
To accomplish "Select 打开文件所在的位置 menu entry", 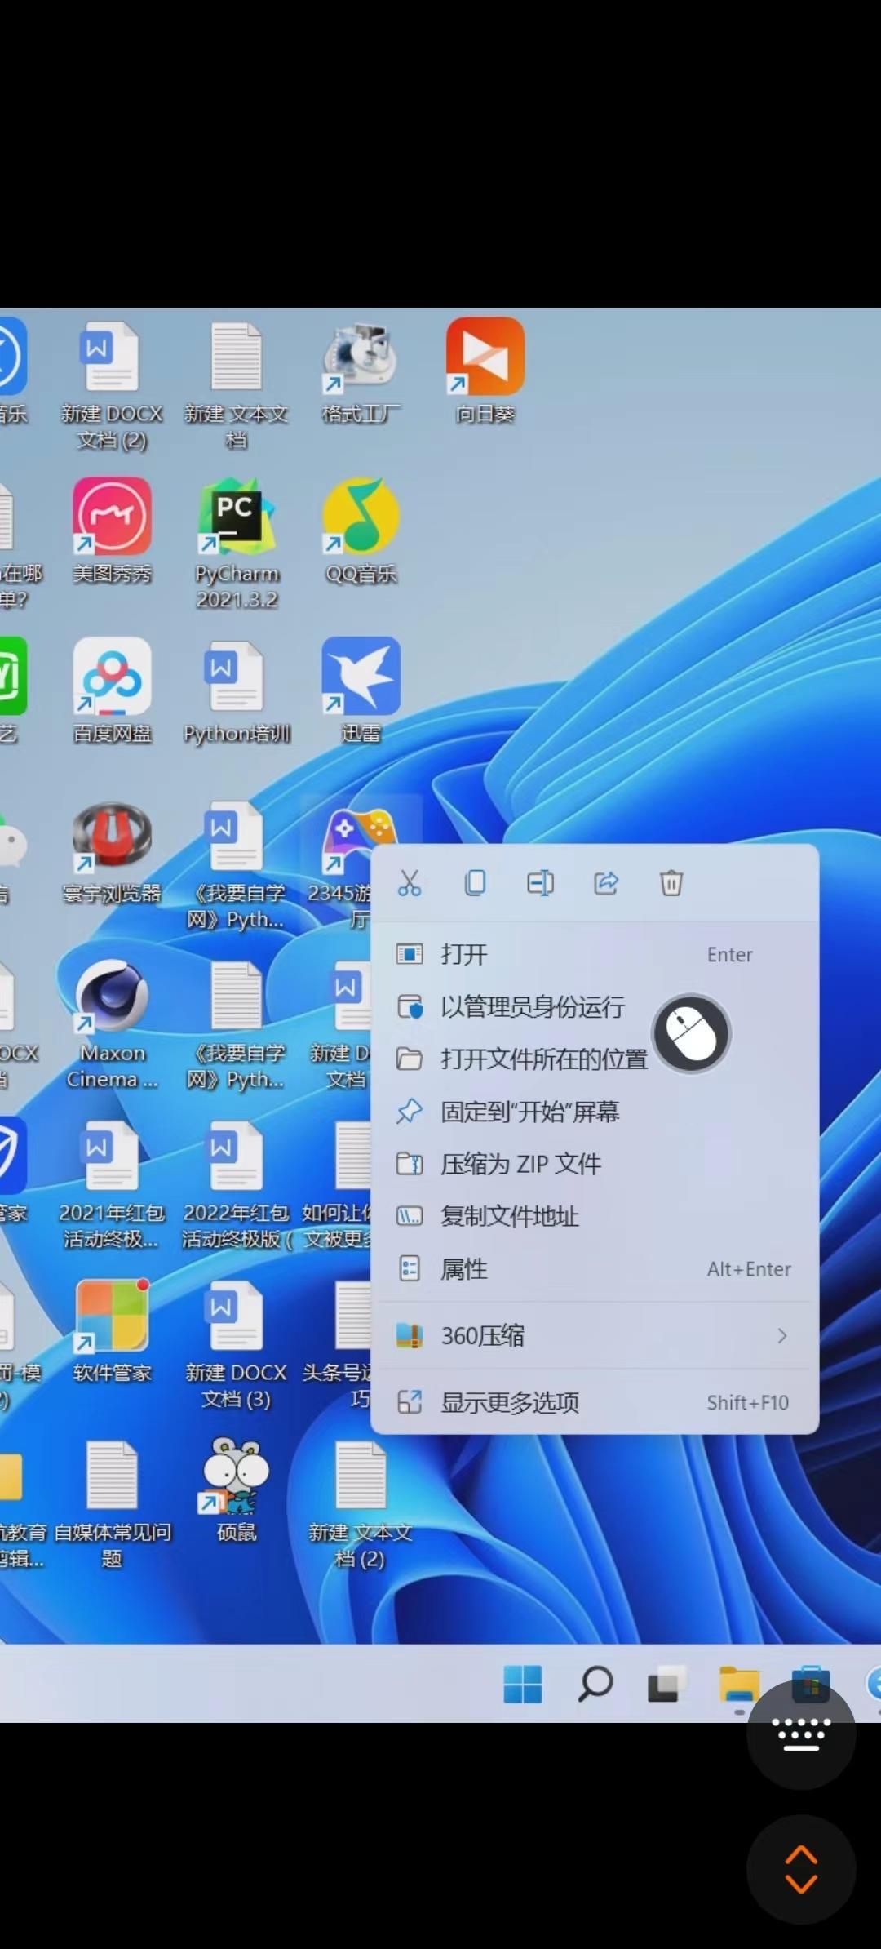I will (543, 1059).
